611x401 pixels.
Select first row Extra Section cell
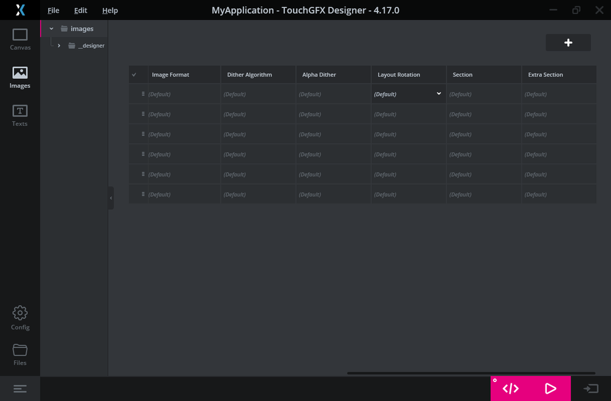[x=559, y=94]
